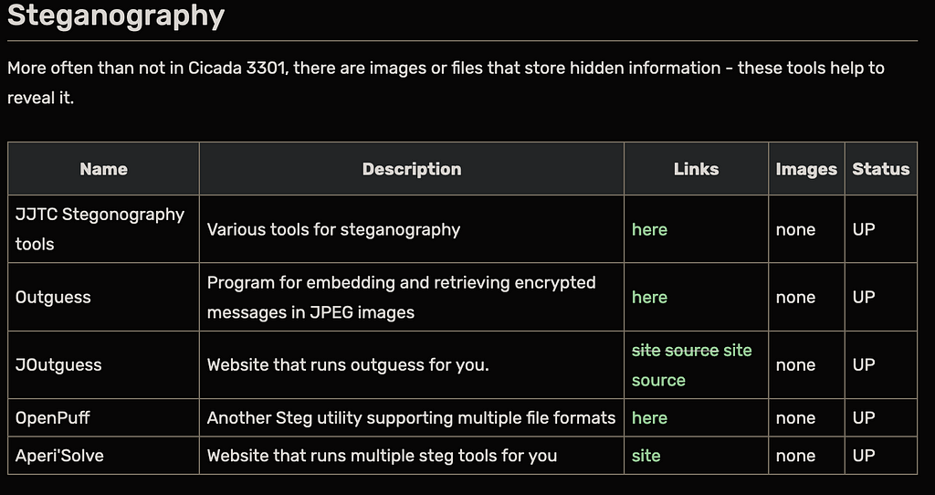This screenshot has height=495, width=935.
Task: Click the 'Images' column header
Action: click(806, 169)
